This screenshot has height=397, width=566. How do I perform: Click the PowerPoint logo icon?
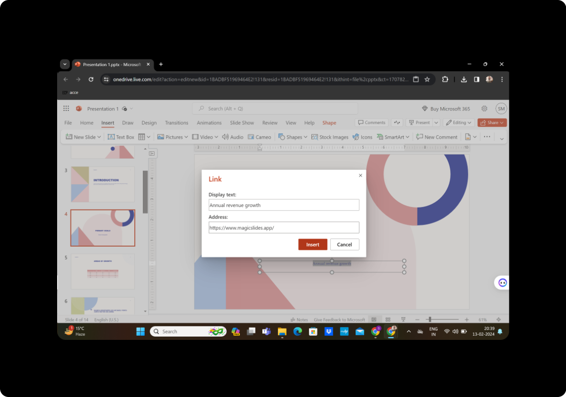79,109
